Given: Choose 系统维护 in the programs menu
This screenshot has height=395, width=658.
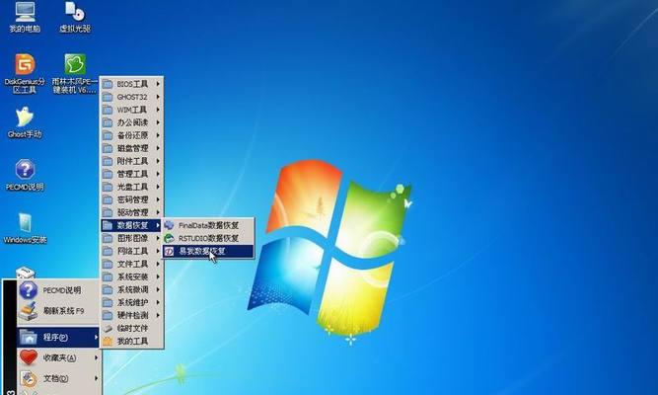Looking at the screenshot, I should click(x=132, y=302).
